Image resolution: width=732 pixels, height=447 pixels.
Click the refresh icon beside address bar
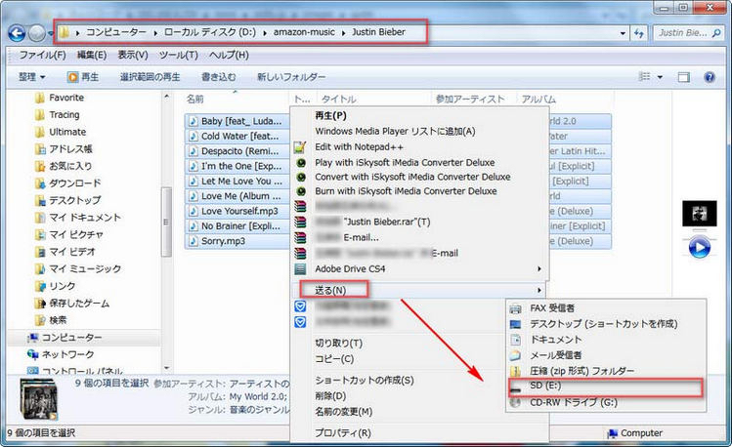point(639,33)
